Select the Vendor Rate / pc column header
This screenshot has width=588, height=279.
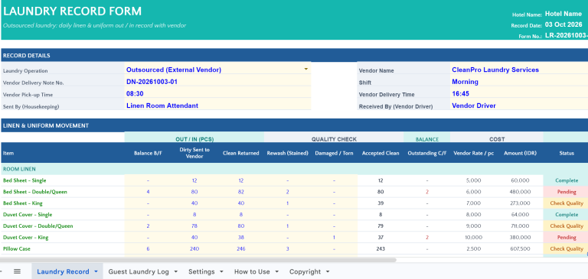pyautogui.click(x=473, y=153)
